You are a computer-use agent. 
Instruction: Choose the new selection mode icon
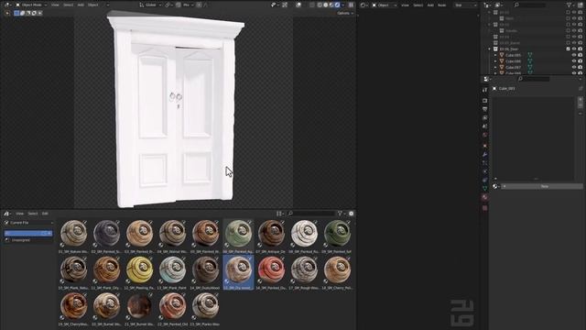click(x=16, y=13)
